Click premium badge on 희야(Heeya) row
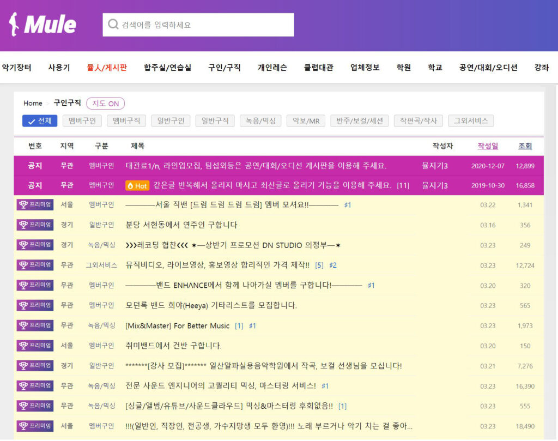The width and height of the screenshot is (558, 441). point(35,305)
